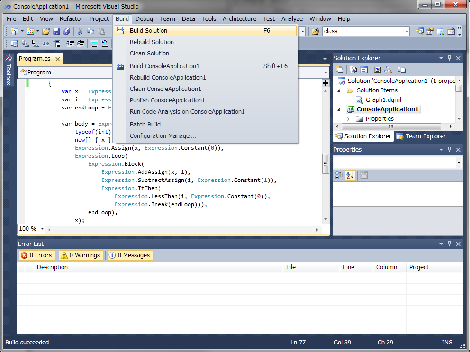Select the Program.cs editor tab
The width and height of the screenshot is (470, 352).
35,59
